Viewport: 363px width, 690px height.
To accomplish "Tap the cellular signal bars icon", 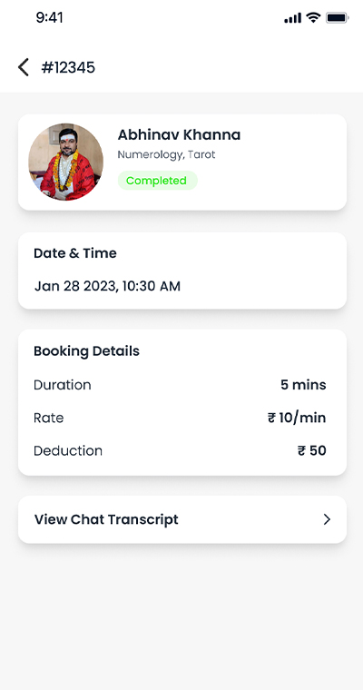I will point(292,17).
